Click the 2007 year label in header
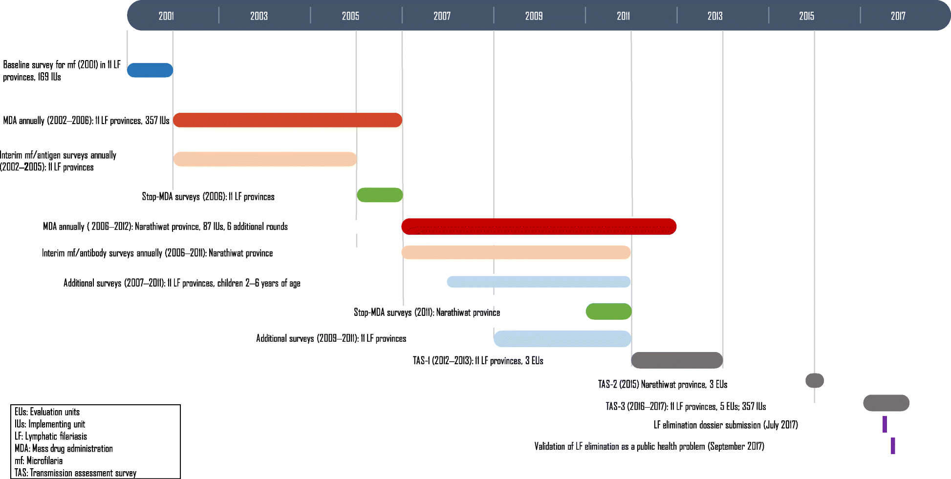 point(442,16)
